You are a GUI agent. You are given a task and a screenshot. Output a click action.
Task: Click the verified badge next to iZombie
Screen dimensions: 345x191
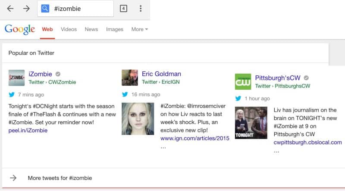click(58, 74)
